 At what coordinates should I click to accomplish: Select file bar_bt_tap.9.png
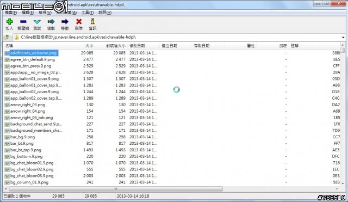[x=26, y=150]
